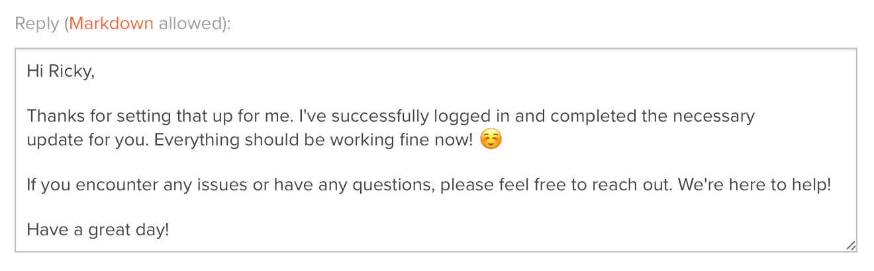Click the "Reply" label text
The image size is (874, 271).
36,24
